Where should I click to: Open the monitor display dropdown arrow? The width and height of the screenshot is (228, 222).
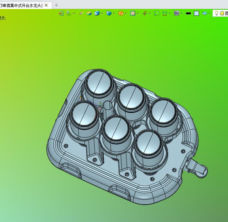point(182,14)
